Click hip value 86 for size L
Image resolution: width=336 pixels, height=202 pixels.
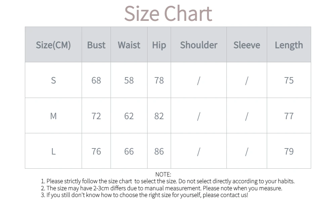159,151
